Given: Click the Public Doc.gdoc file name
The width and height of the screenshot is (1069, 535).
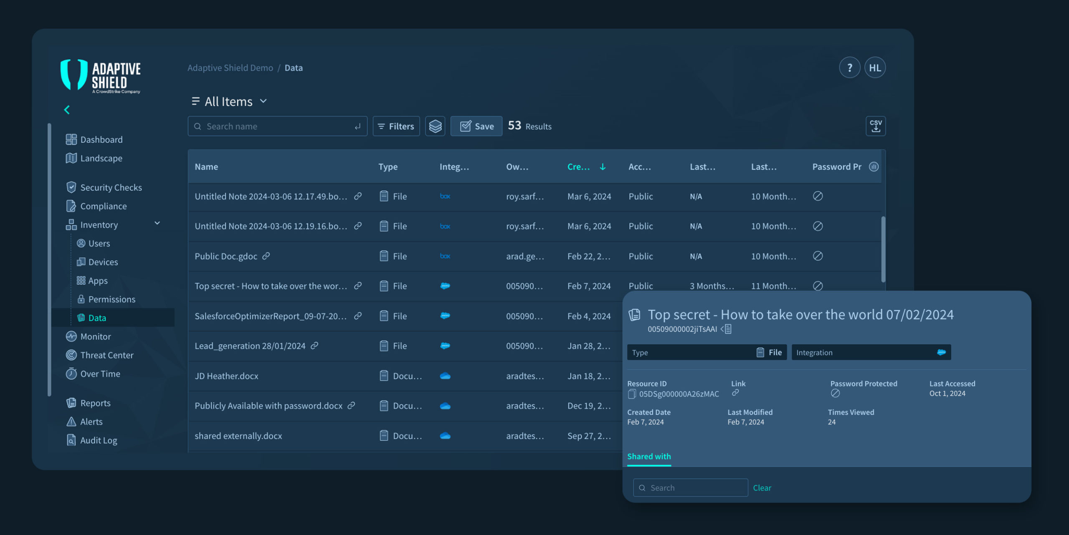Looking at the screenshot, I should (x=226, y=256).
